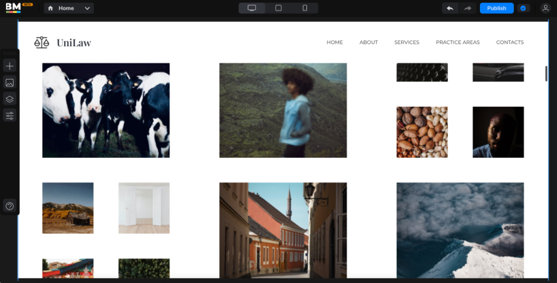Select the cows photo
The height and width of the screenshot is (283, 557).
[106, 110]
